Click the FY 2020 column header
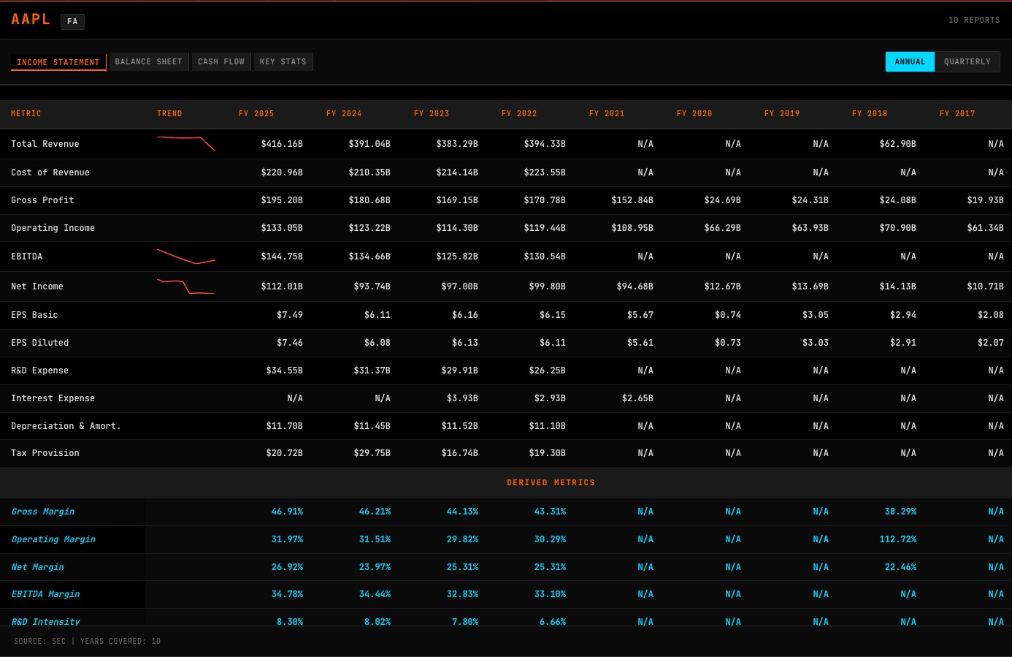 [694, 114]
